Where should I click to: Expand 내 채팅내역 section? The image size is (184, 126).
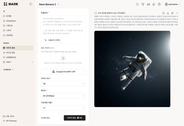8,69
